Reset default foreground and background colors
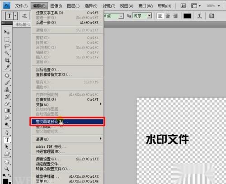The width and height of the screenshot is (226, 184). pos(4,175)
